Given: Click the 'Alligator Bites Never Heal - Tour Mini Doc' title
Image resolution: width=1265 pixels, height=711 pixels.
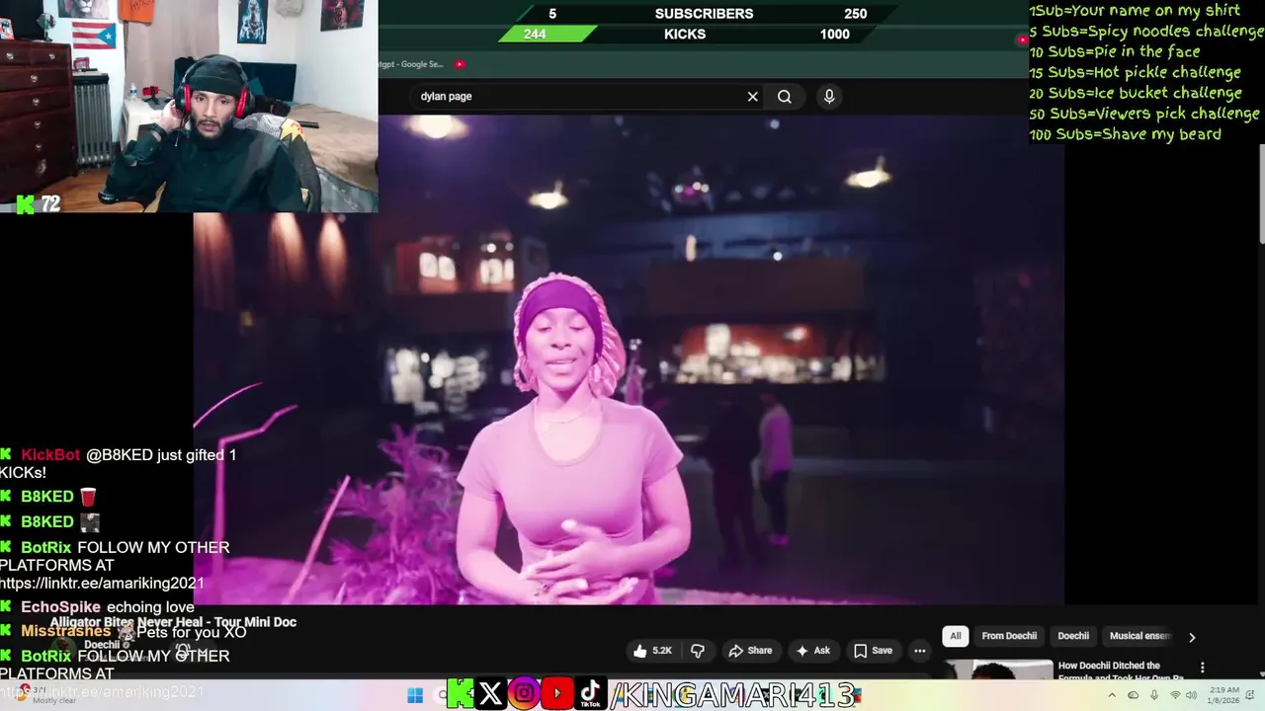Looking at the screenshot, I should click(x=174, y=622).
